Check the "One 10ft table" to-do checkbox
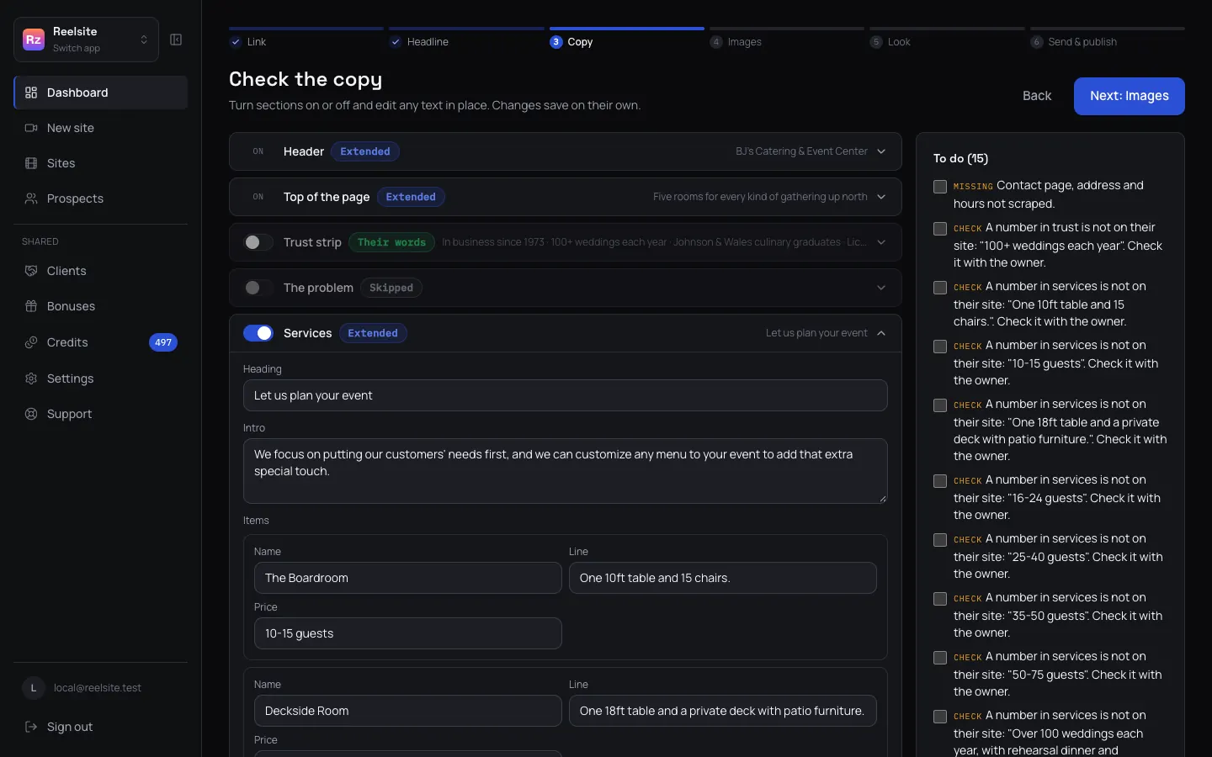Image resolution: width=1212 pixels, height=757 pixels. pos(940,288)
